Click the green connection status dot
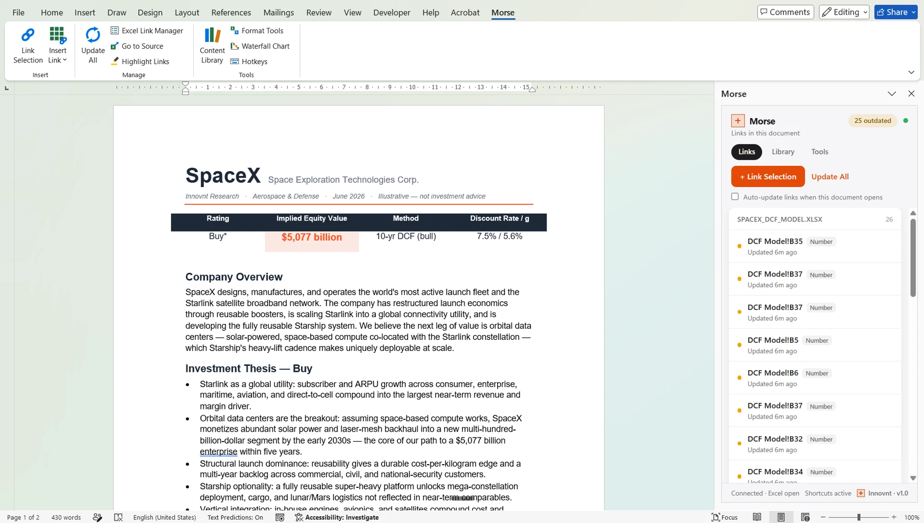The height and width of the screenshot is (523, 924). 906,121
